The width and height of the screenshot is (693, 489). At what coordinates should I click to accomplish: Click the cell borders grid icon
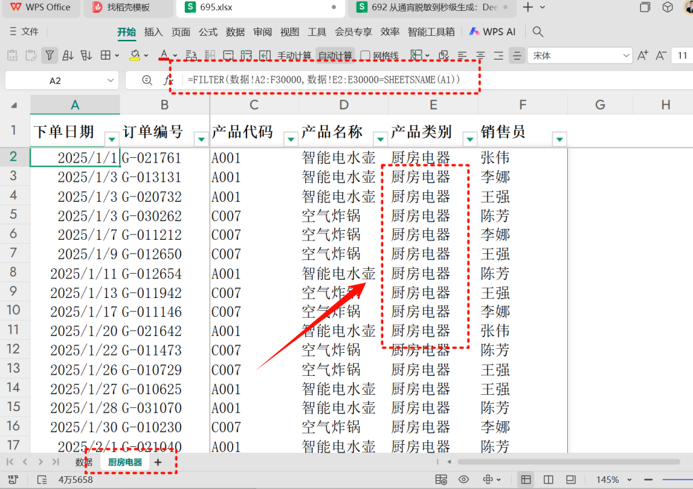(106, 56)
